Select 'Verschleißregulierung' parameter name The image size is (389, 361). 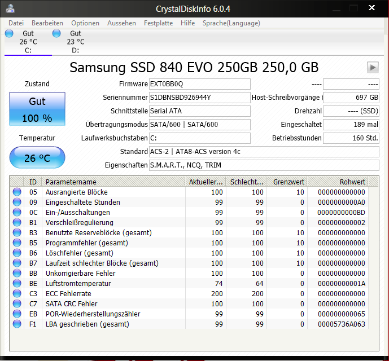[x=80, y=223]
